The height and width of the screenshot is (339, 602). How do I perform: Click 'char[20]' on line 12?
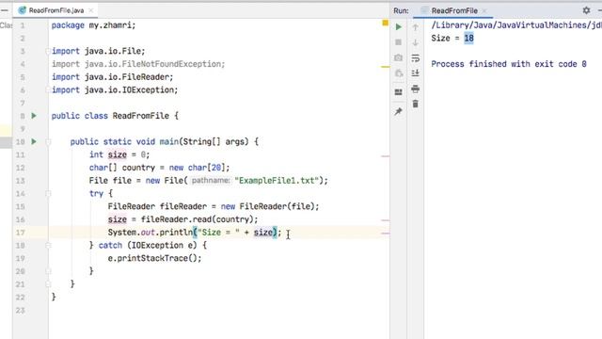pos(206,168)
